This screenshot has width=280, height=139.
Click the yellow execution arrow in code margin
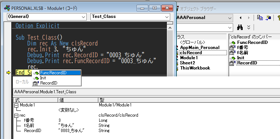pos(8,73)
